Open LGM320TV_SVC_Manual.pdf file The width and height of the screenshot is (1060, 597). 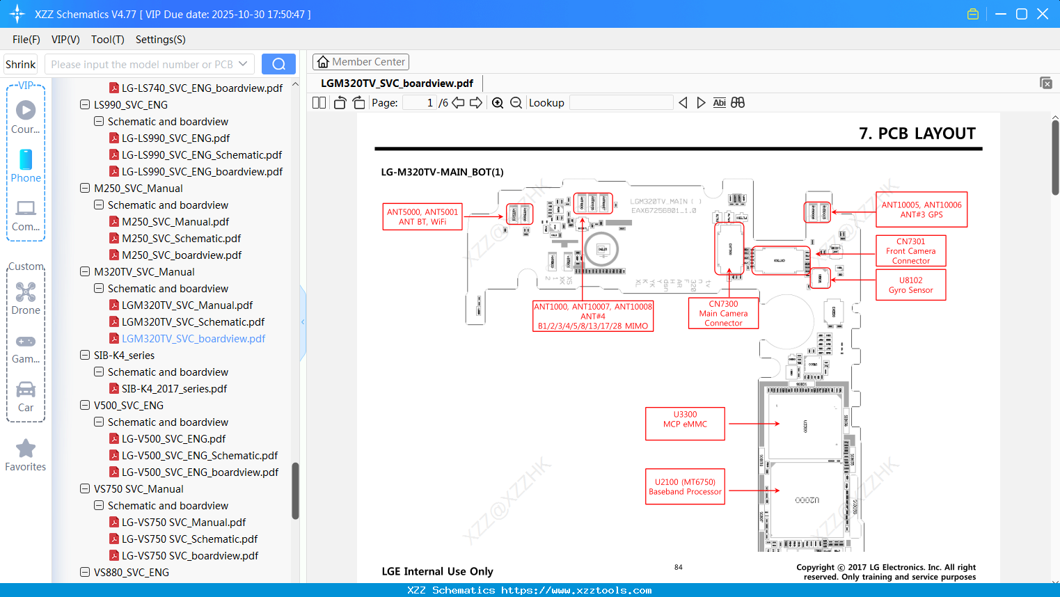pos(187,305)
